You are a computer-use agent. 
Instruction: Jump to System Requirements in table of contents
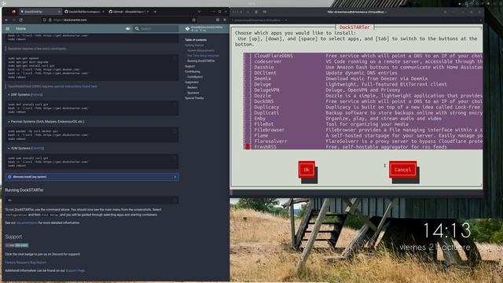[x=200, y=50]
